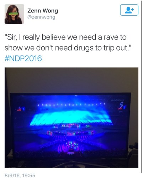The image size is (143, 178).
Task: Click the mediacorp watermark on the TV
Action: click(x=117, y=100)
